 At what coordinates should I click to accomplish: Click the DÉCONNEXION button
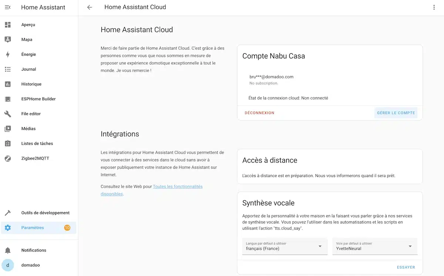coord(259,113)
